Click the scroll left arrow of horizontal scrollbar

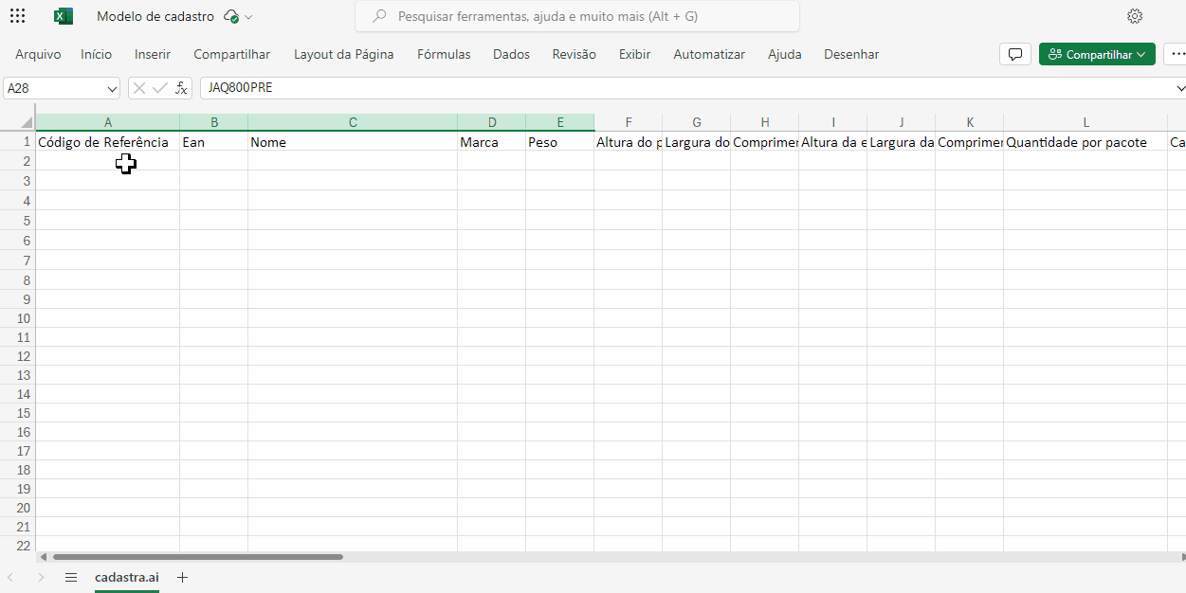coord(43,557)
